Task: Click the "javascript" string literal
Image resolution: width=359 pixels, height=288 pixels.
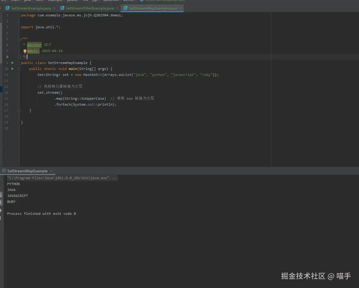Action: (x=183, y=75)
